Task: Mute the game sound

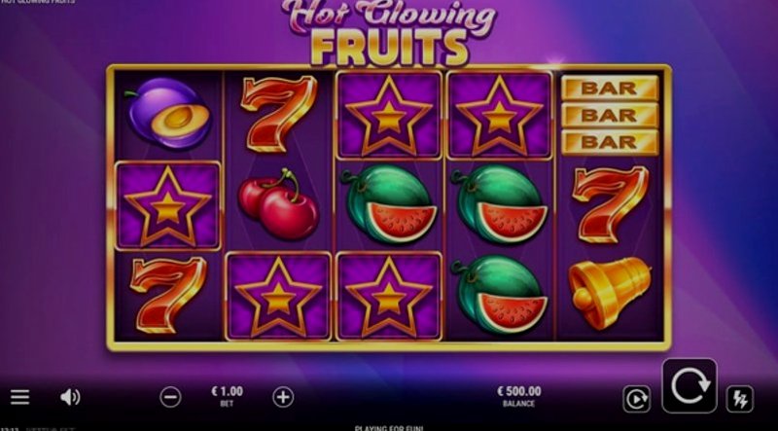Action: tap(70, 397)
